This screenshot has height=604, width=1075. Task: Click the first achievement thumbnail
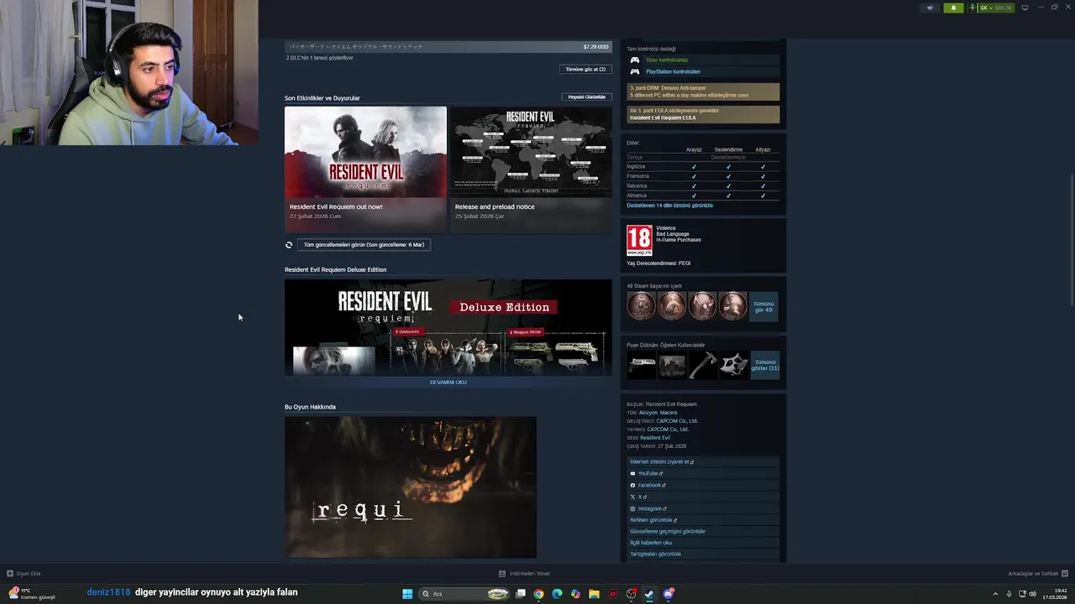point(642,306)
